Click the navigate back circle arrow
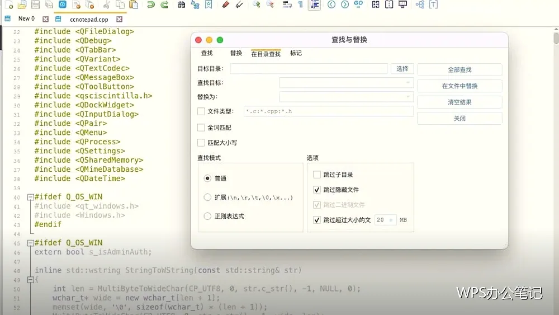The image size is (559, 315). tap(331, 4)
